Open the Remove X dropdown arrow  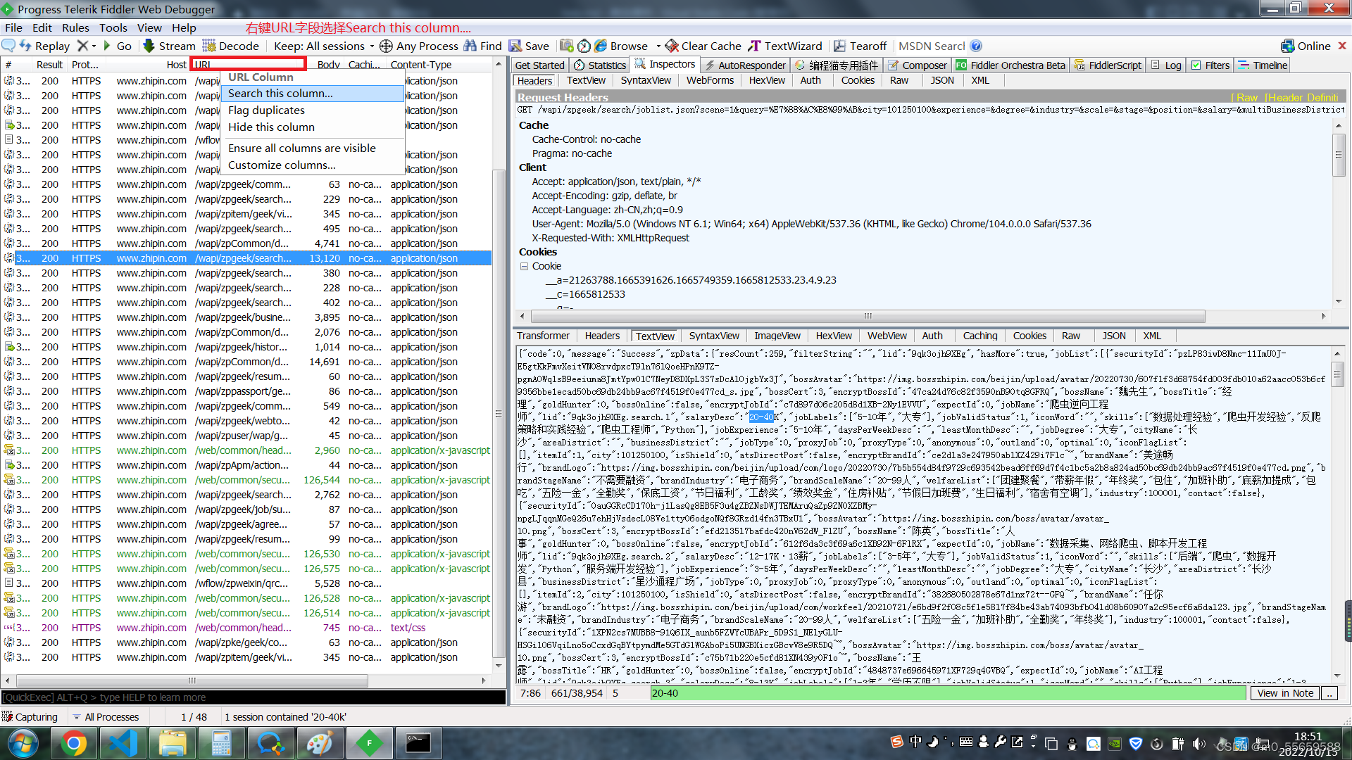94,46
